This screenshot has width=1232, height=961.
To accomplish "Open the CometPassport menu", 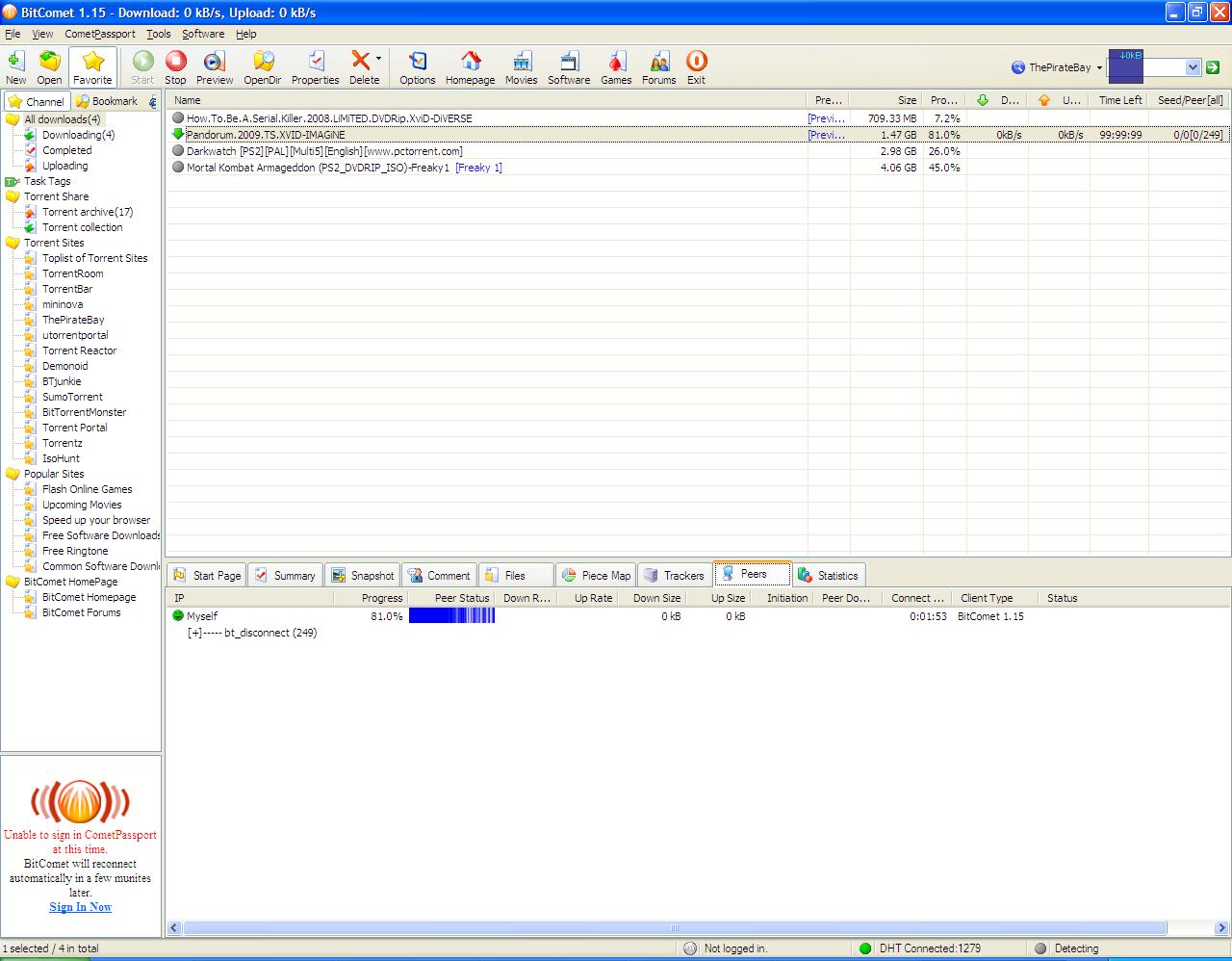I will 100,34.
